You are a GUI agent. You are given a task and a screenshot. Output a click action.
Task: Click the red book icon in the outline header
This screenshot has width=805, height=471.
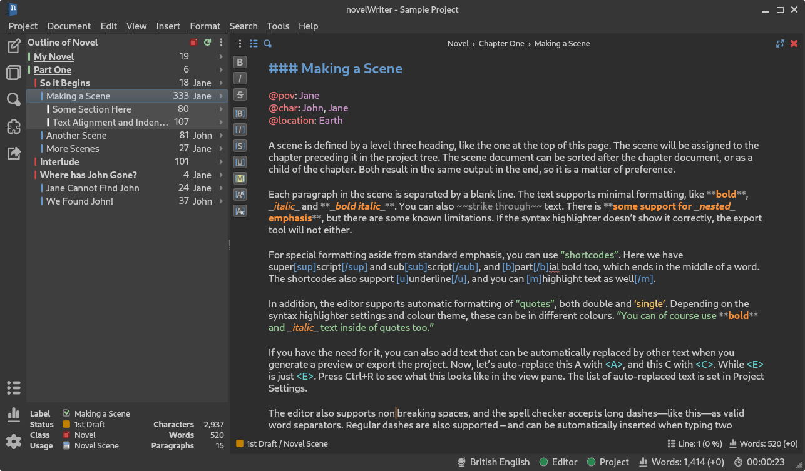(x=193, y=43)
